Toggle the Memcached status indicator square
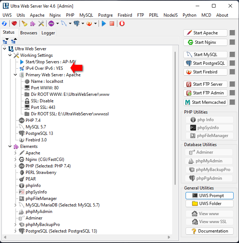Image resolution: width=239 pixels, height=243 pixels. [232, 102]
